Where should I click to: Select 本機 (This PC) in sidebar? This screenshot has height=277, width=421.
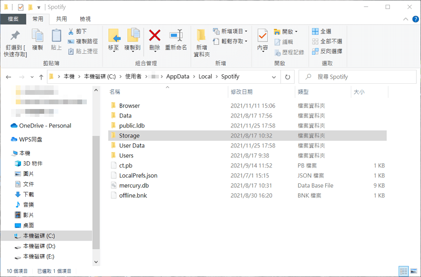pyautogui.click(x=21, y=153)
